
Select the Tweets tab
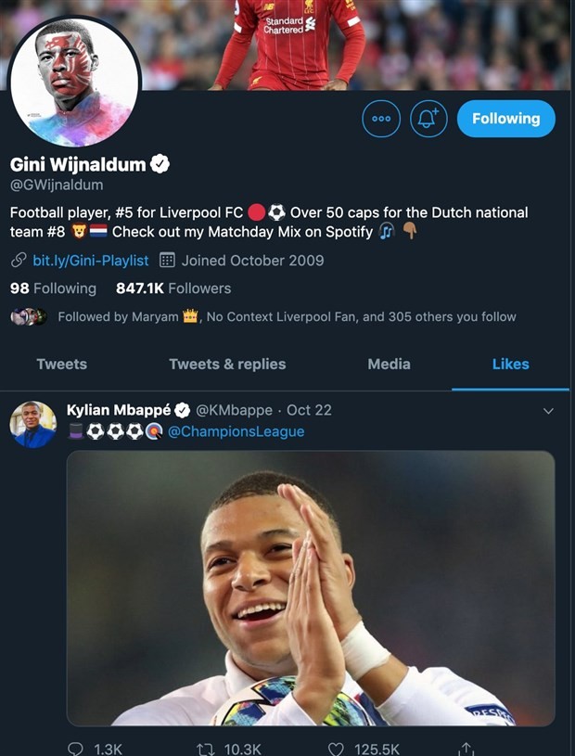61,365
